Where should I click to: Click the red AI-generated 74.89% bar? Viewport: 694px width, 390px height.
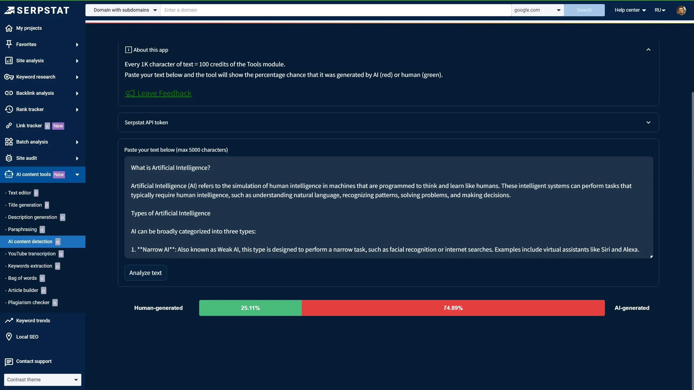coord(453,308)
